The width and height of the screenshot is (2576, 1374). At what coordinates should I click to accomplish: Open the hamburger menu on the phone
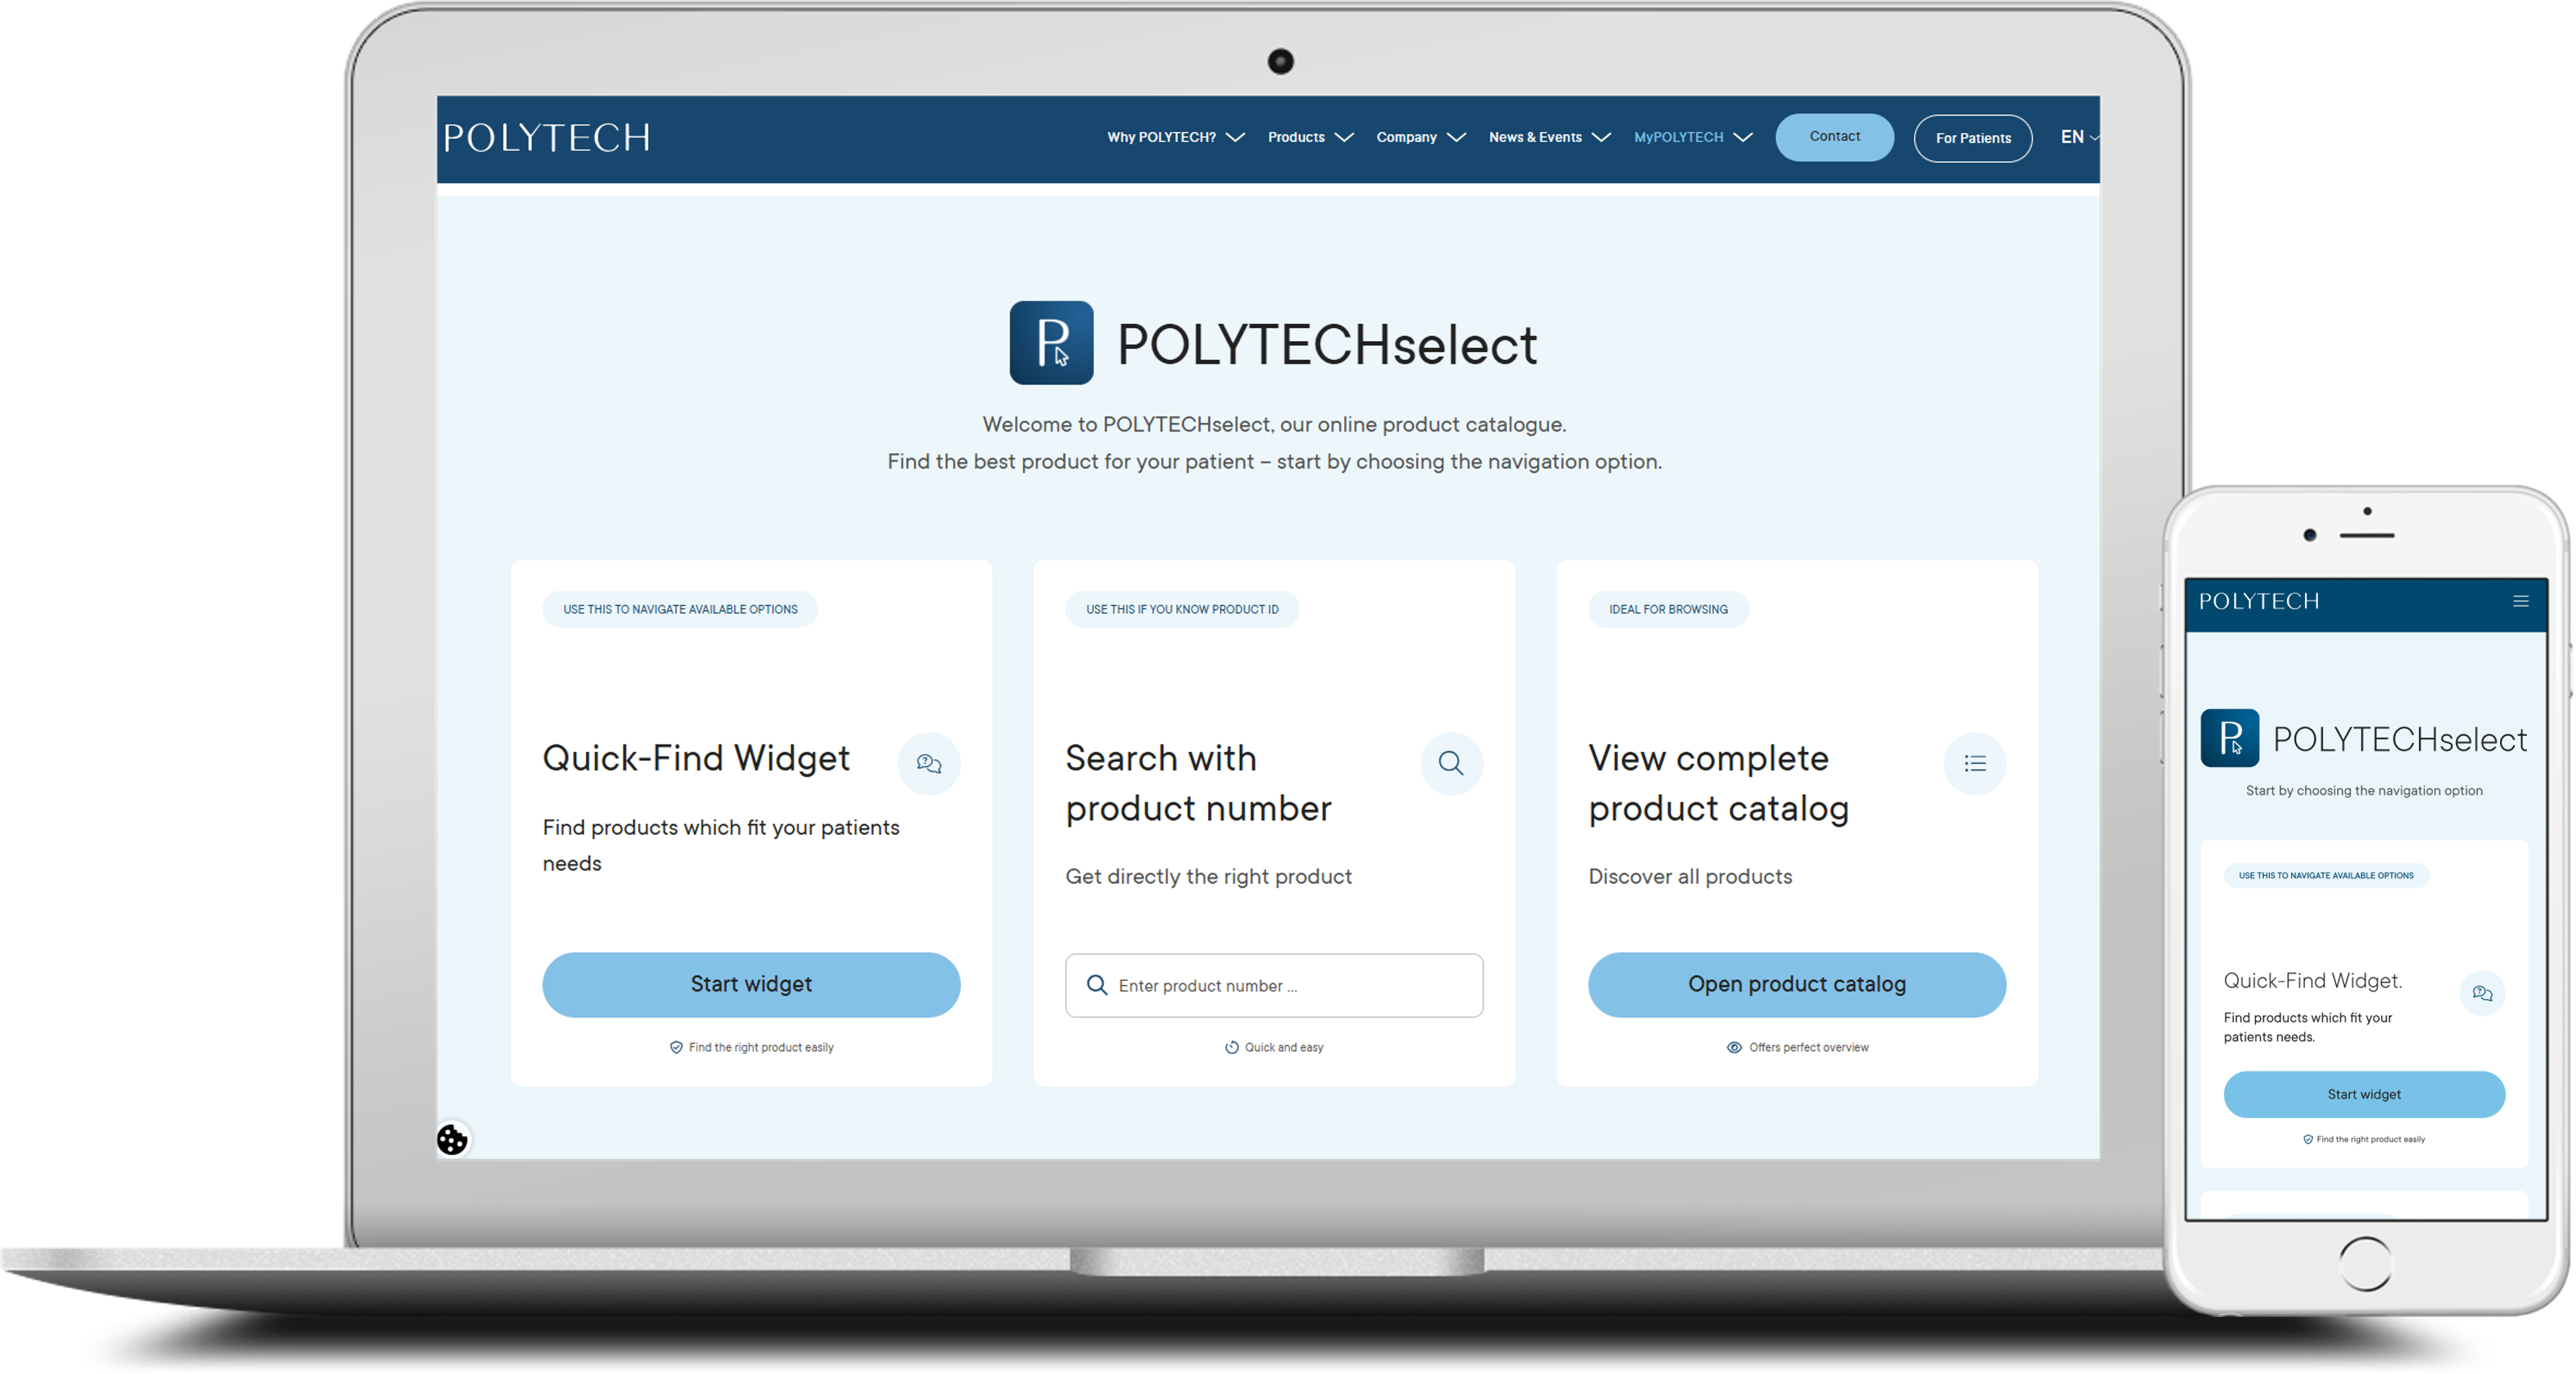(x=2520, y=601)
